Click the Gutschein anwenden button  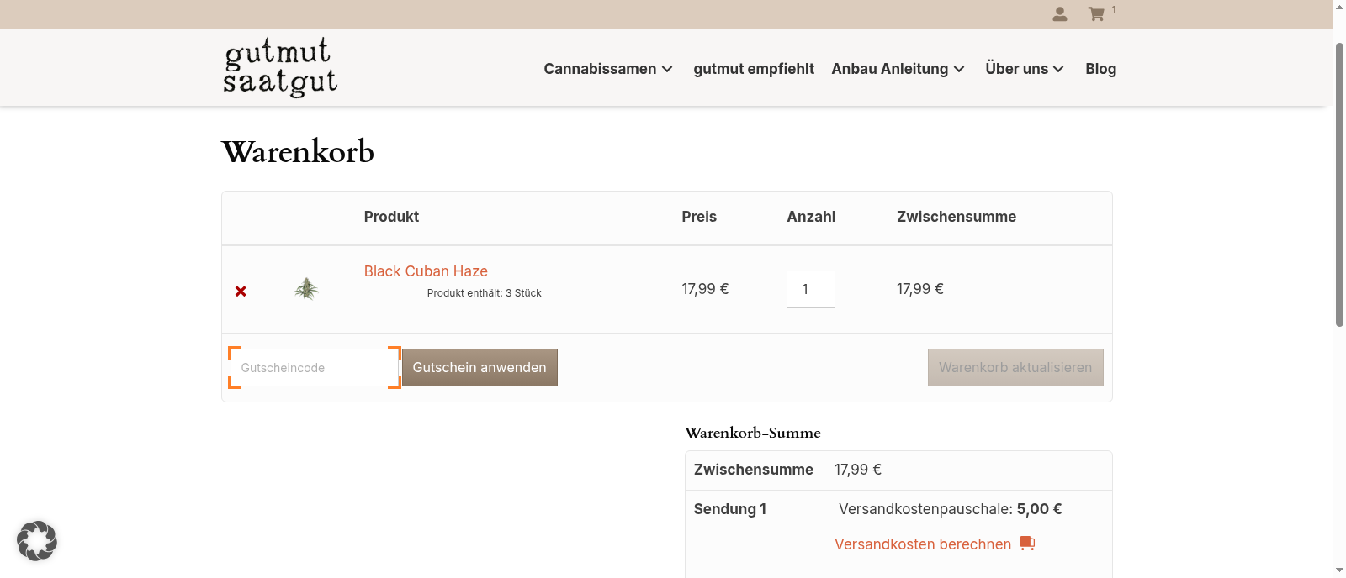coord(479,367)
